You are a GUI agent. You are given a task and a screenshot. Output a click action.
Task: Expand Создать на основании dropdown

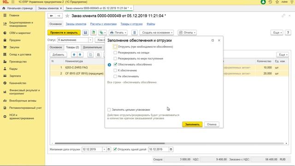157,33
